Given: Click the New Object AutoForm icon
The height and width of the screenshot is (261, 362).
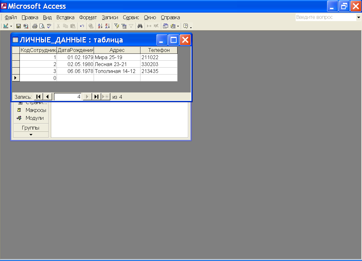Looking at the screenshot, I should 173,26.
